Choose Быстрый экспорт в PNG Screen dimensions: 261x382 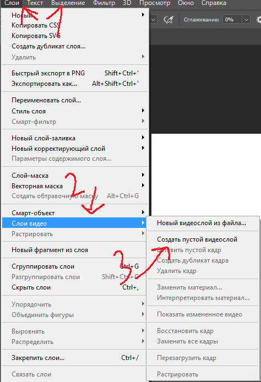point(74,73)
